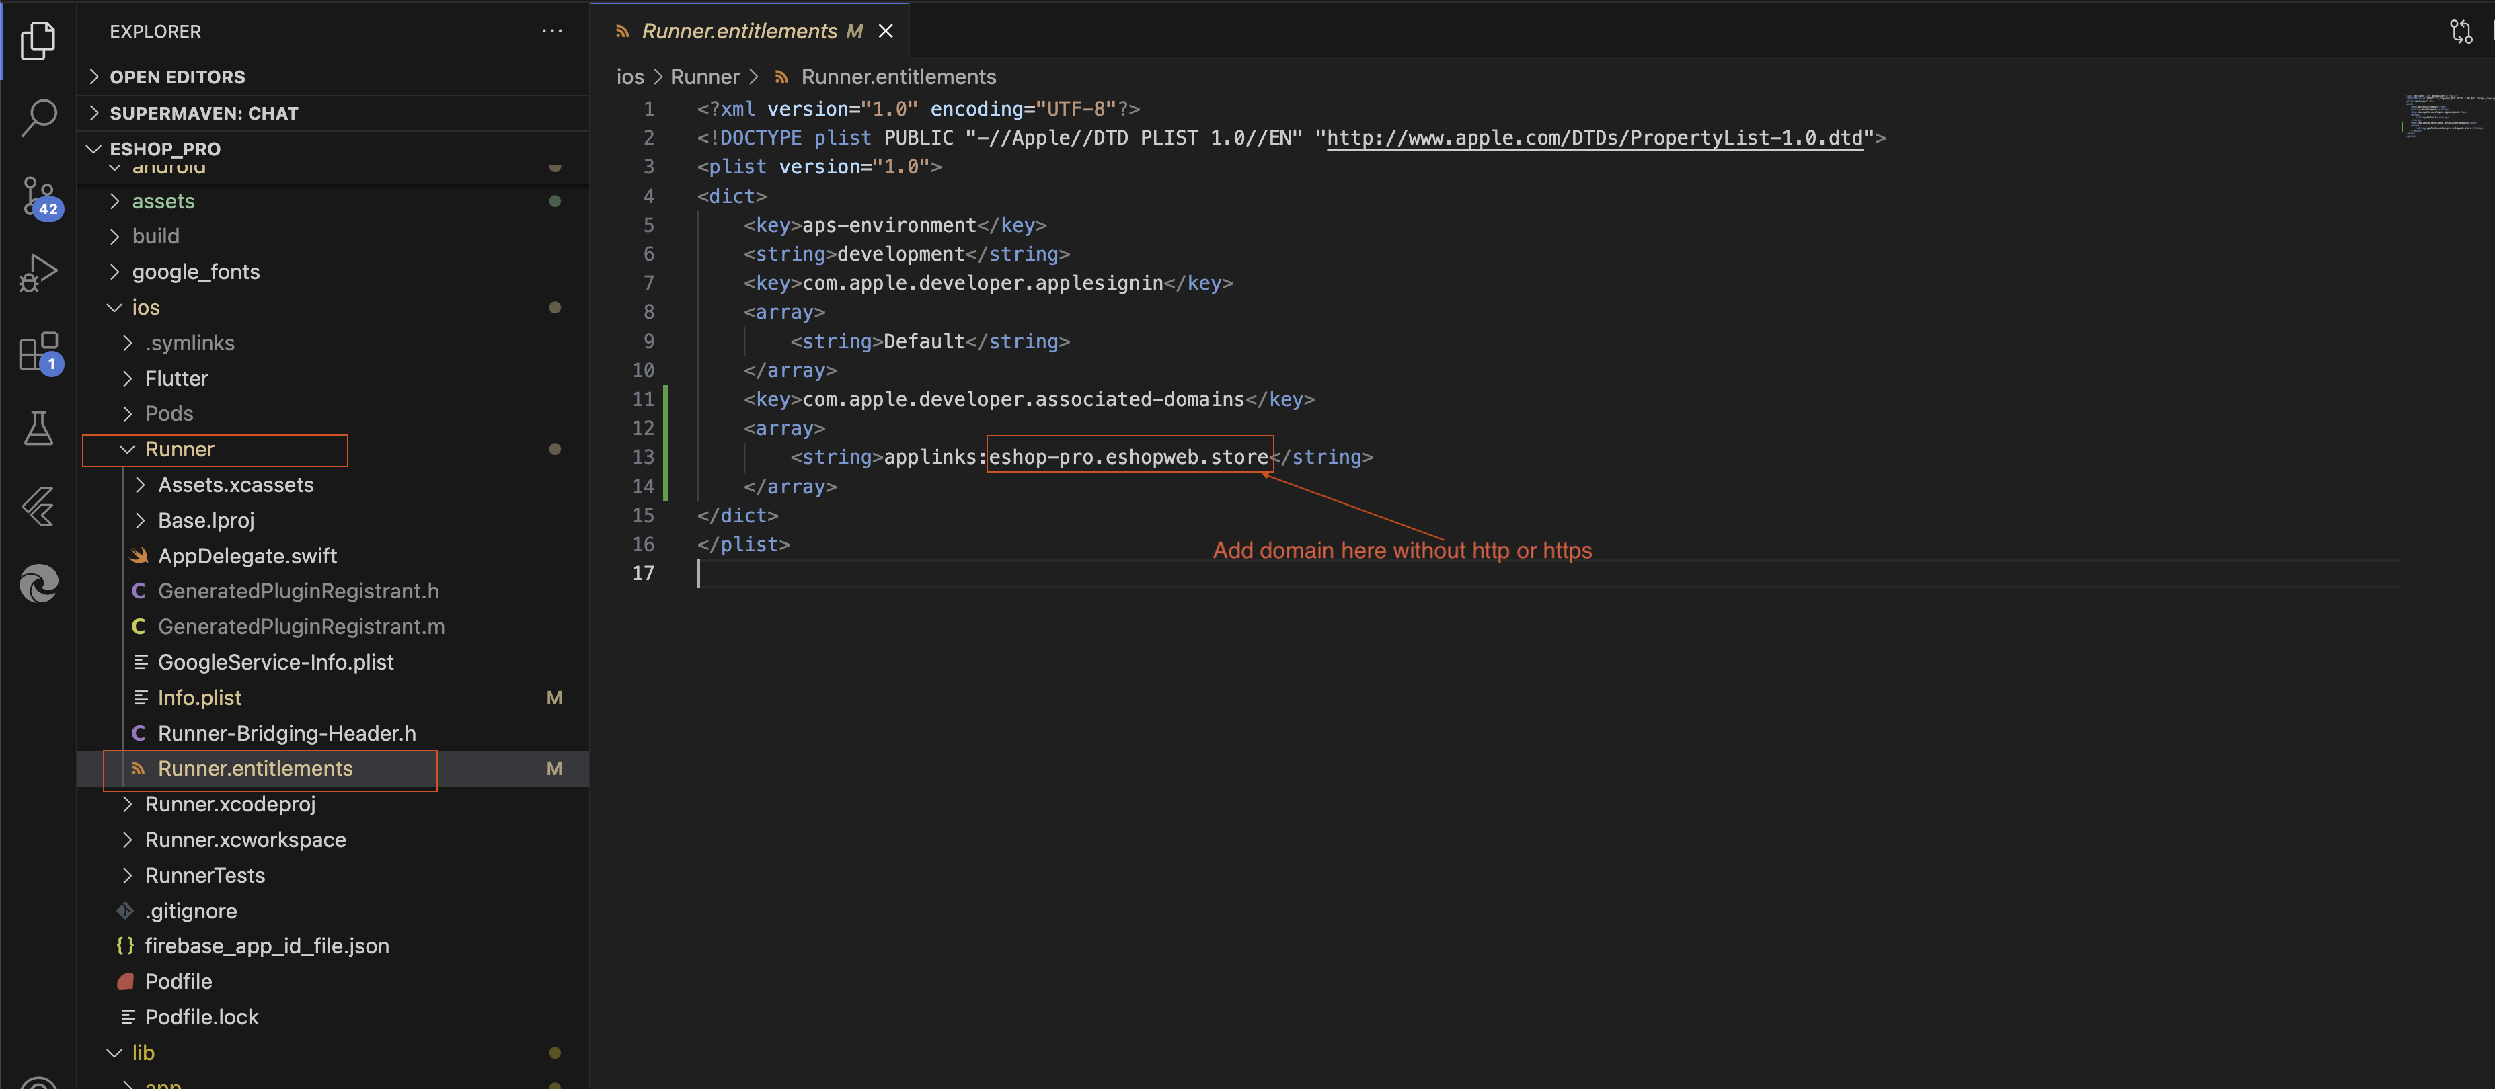
Task: Collapse the ESHOP_PRO project section
Action: point(333,149)
